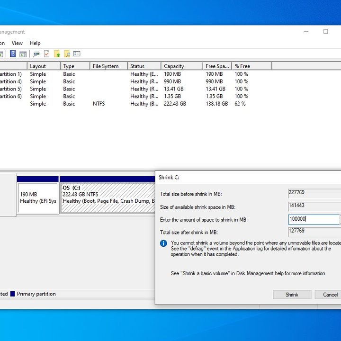Select the partition 4 volume row name
Image resolution: width=341 pixels, height=341 pixels.
[11, 81]
